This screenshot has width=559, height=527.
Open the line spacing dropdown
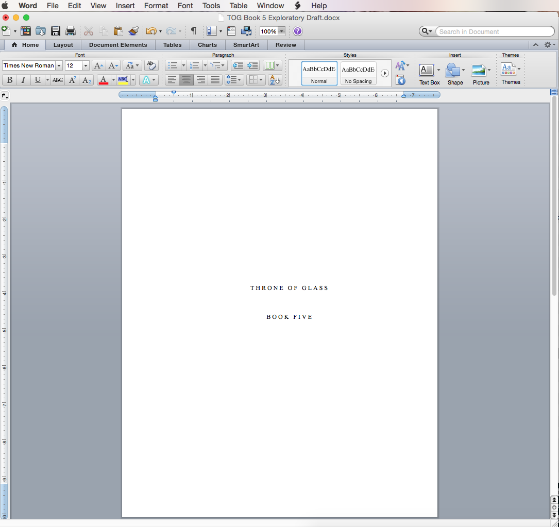pos(234,80)
